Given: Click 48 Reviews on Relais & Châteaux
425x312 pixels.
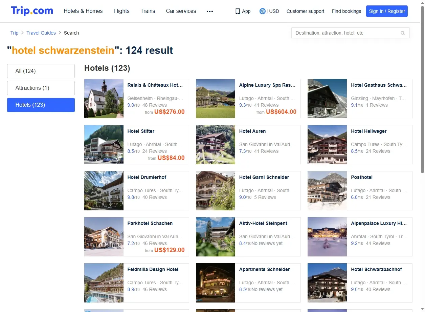Looking at the screenshot, I should pyautogui.click(x=155, y=105).
